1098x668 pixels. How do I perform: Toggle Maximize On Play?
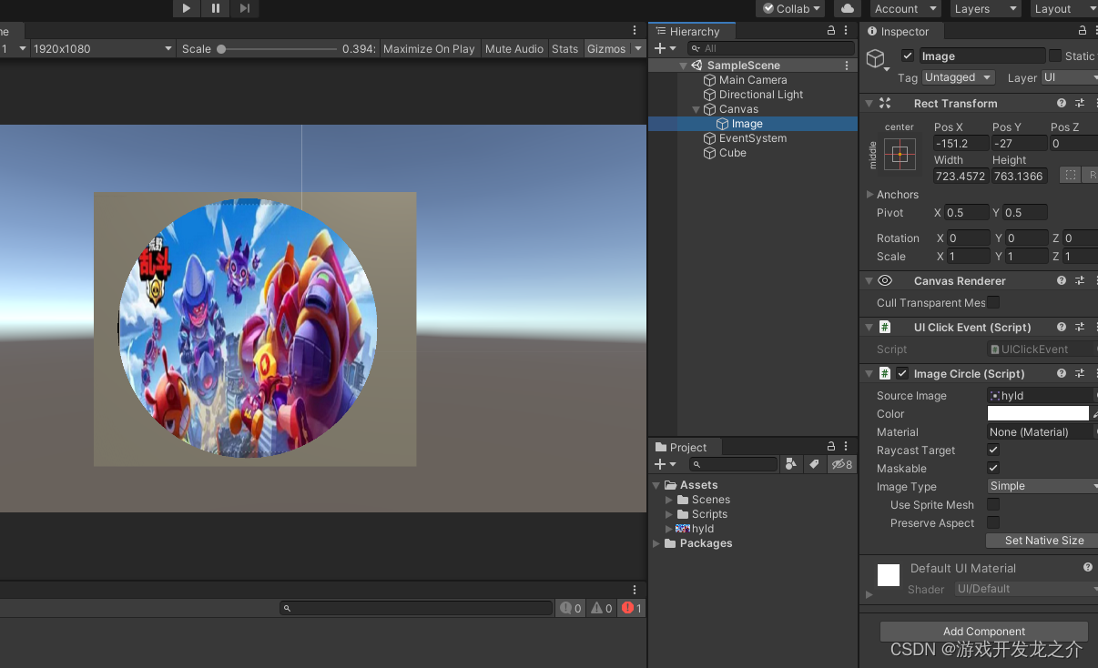click(x=429, y=48)
